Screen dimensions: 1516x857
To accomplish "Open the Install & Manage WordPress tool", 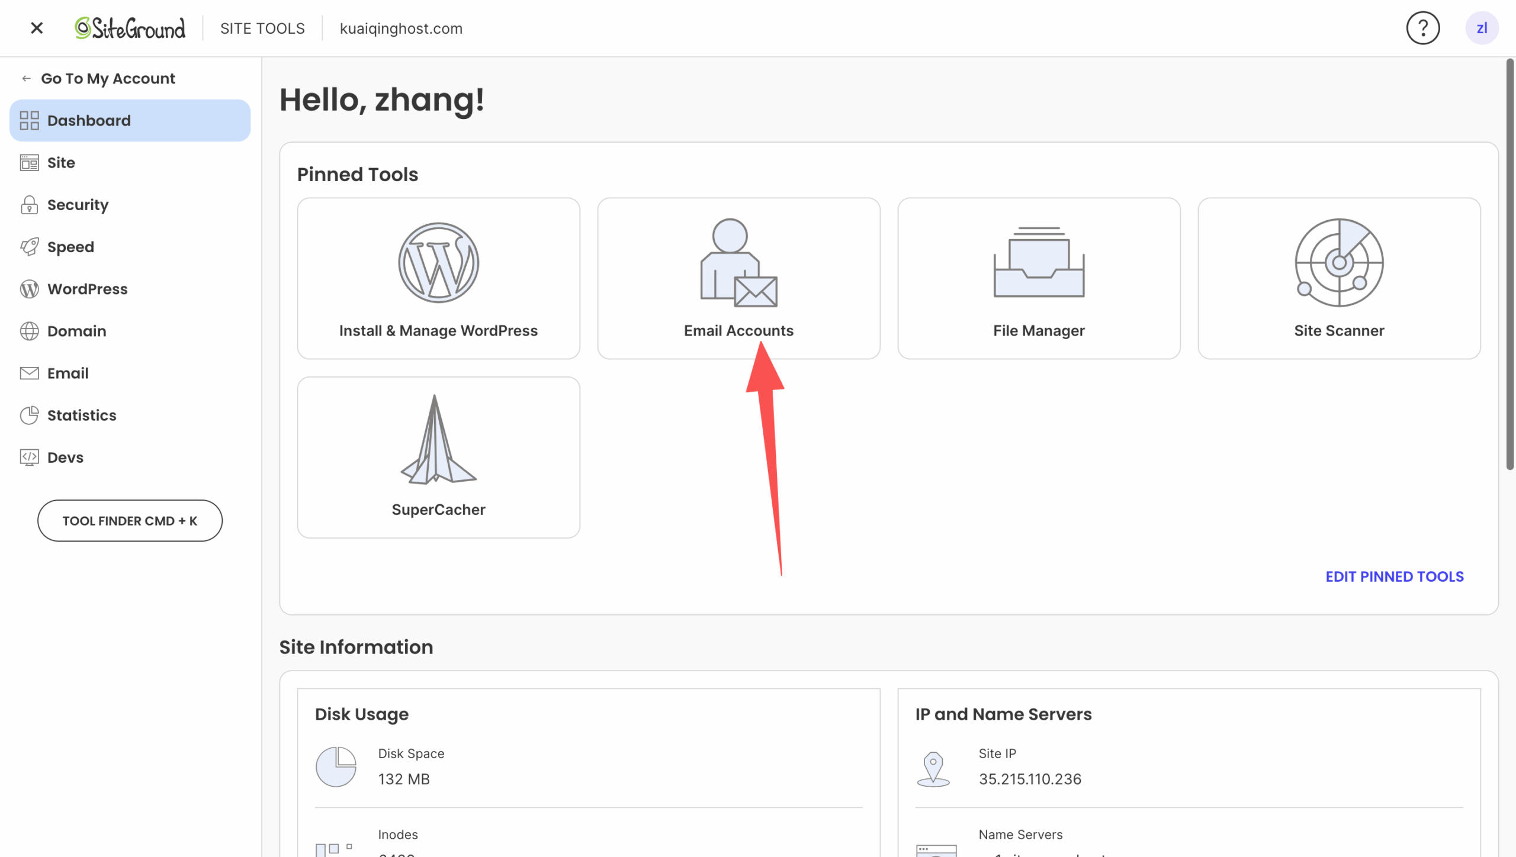I will pyautogui.click(x=438, y=278).
